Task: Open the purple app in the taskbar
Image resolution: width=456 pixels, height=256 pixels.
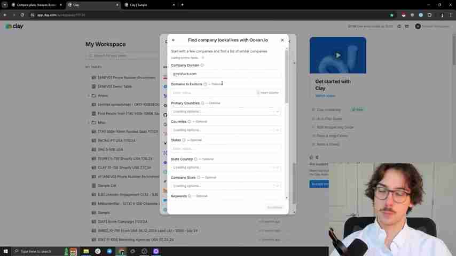Action: 156,251
